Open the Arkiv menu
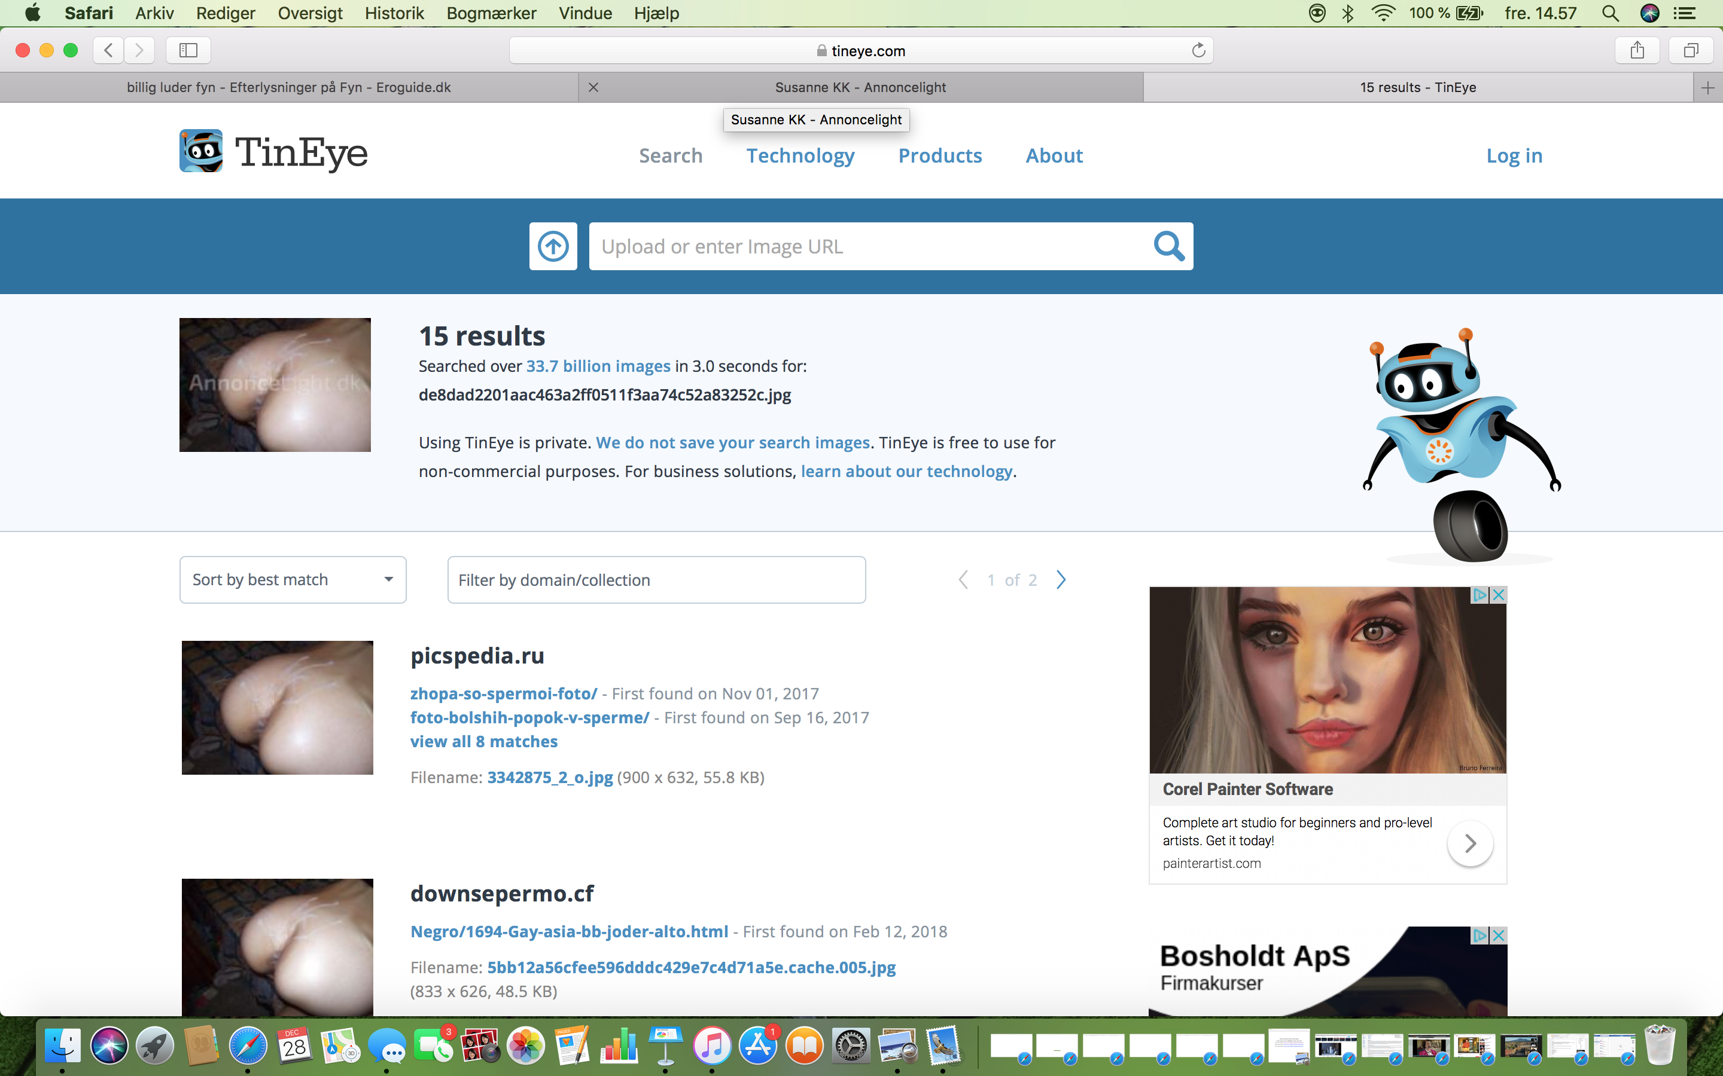 click(x=154, y=13)
